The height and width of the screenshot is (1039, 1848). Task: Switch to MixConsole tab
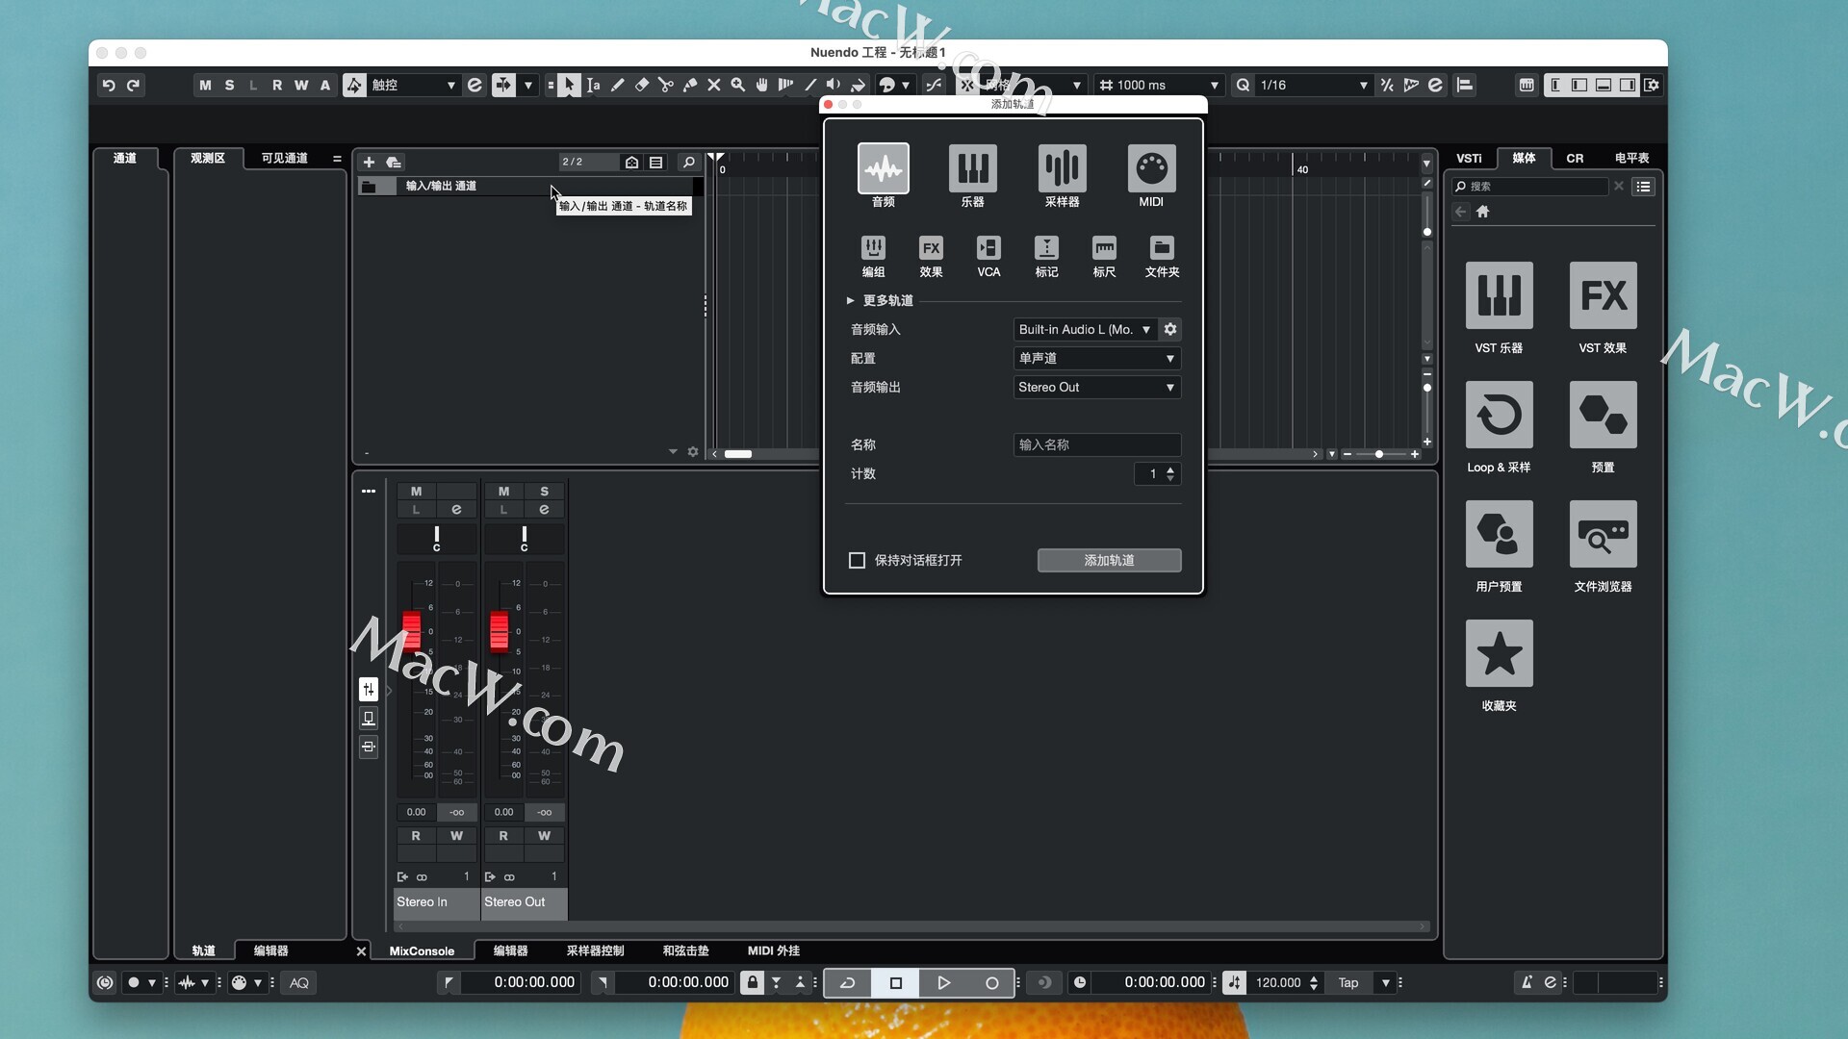tap(422, 950)
